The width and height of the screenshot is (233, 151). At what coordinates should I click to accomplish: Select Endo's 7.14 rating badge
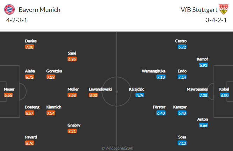point(182,77)
